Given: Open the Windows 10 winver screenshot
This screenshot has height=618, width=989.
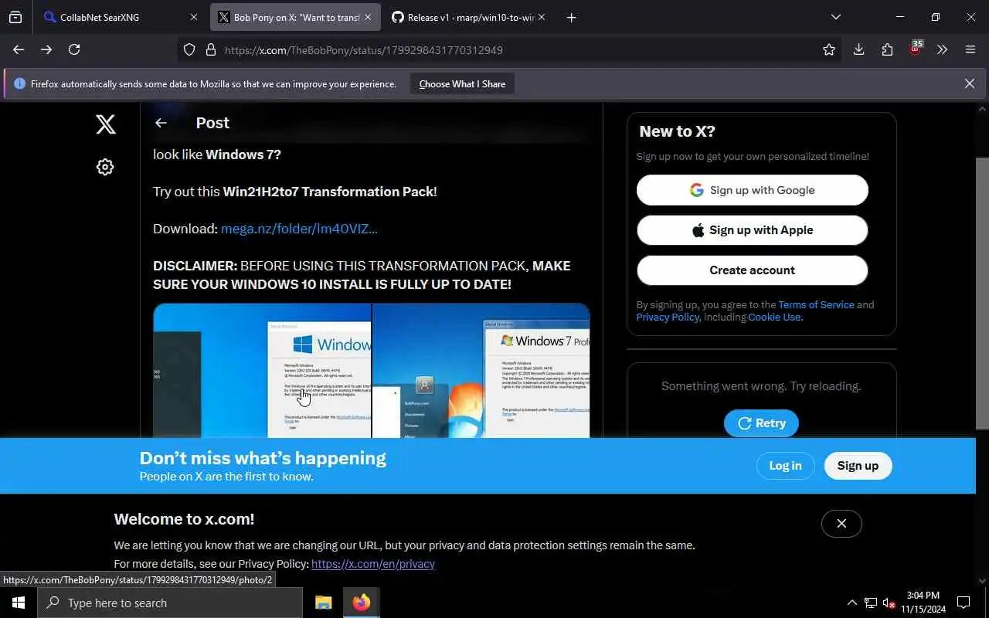Looking at the screenshot, I should pyautogui.click(x=262, y=371).
